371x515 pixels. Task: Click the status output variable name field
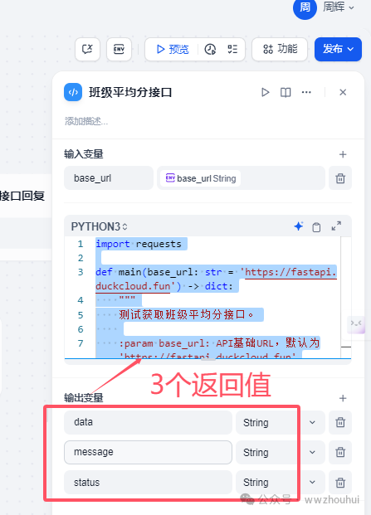(x=148, y=482)
